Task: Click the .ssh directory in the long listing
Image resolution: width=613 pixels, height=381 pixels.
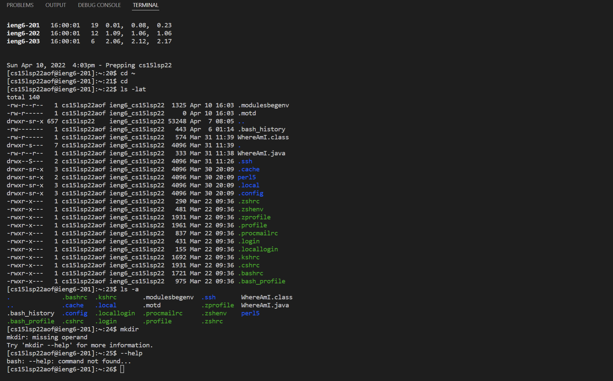Action: pyautogui.click(x=245, y=161)
